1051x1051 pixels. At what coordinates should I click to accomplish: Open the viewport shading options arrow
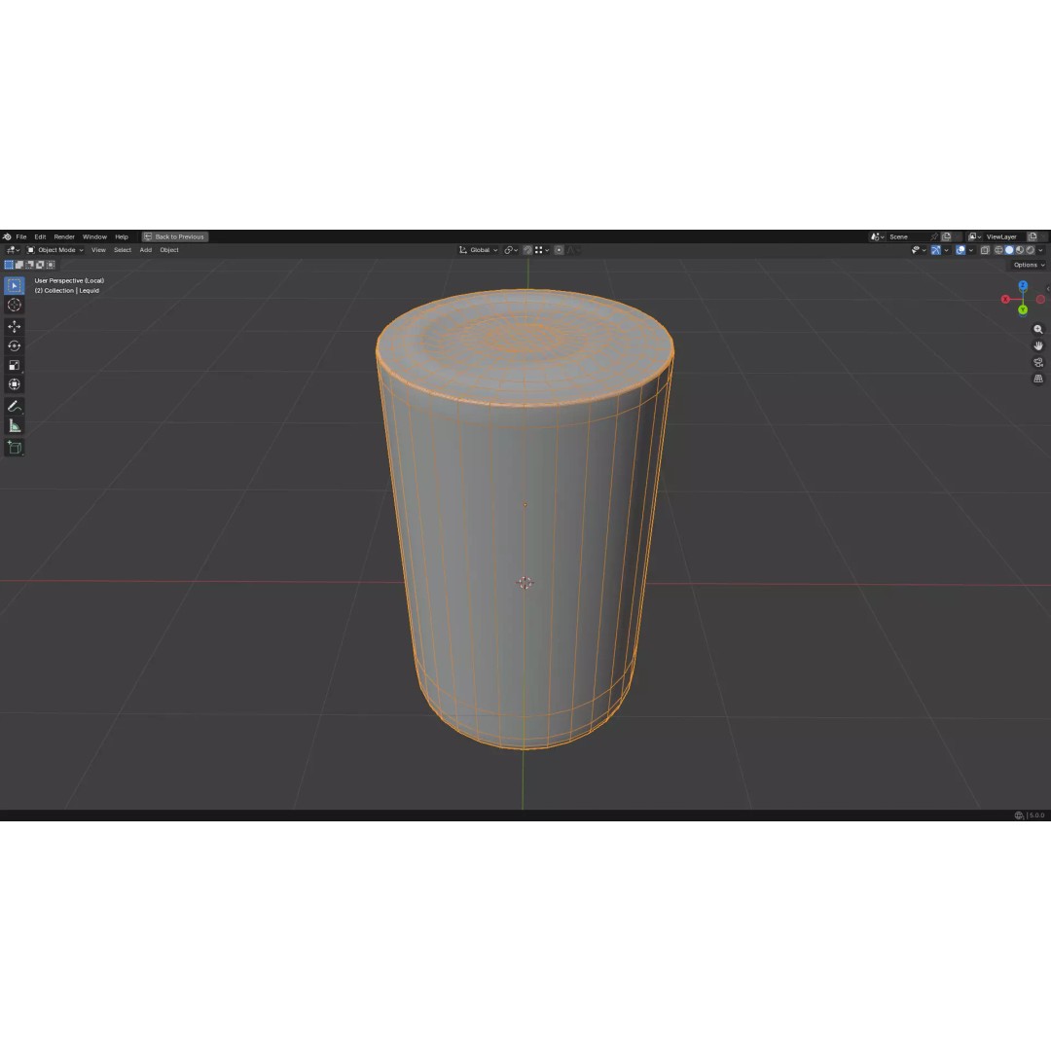click(1040, 250)
